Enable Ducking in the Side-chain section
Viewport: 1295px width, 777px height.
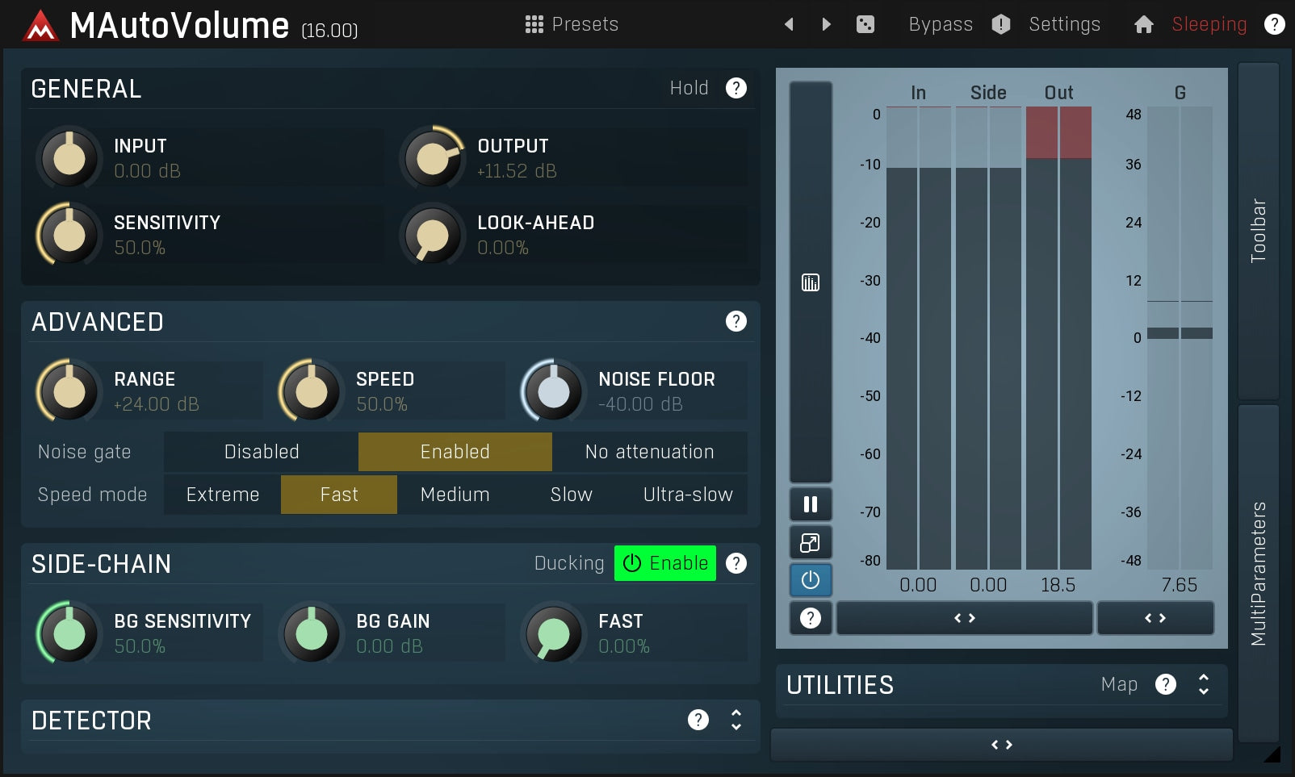click(x=664, y=563)
